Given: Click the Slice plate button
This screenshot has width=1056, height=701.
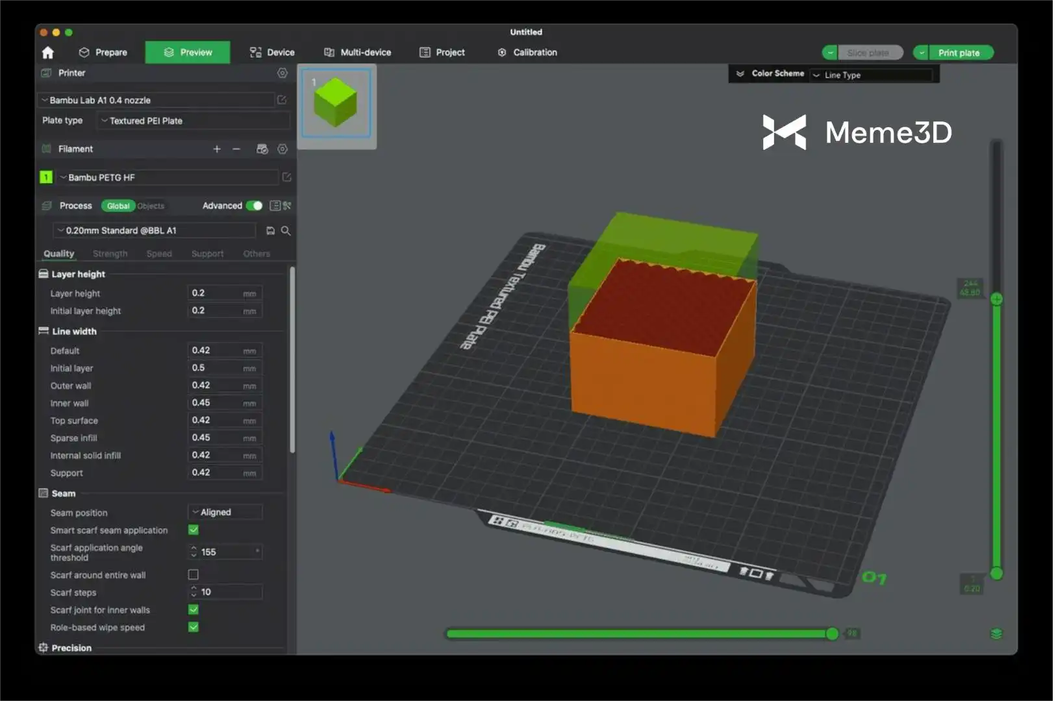Looking at the screenshot, I should [868, 53].
